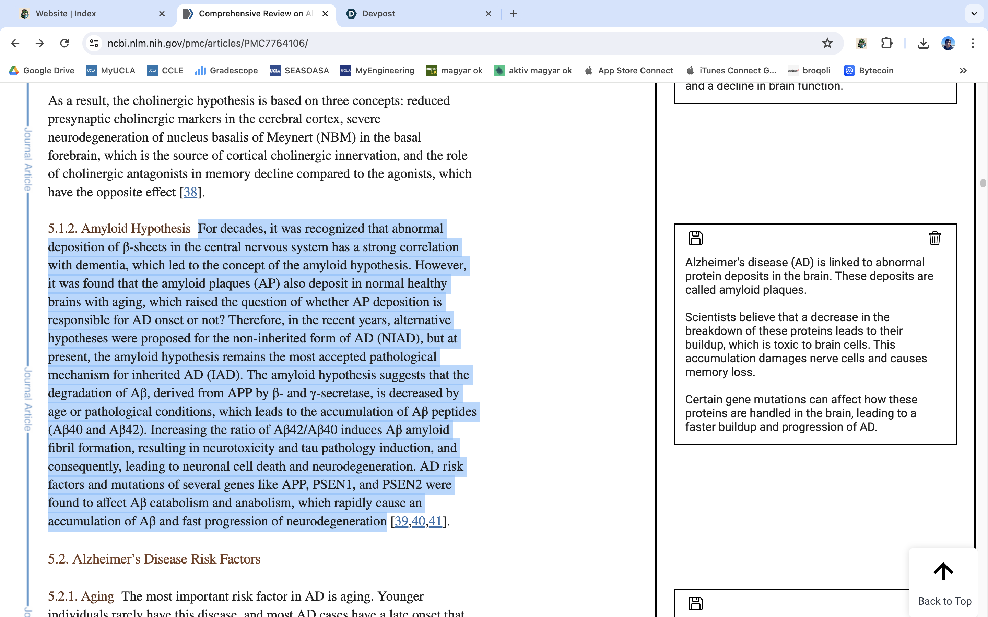Open the view site information icon
This screenshot has height=617, width=988.
(x=94, y=43)
